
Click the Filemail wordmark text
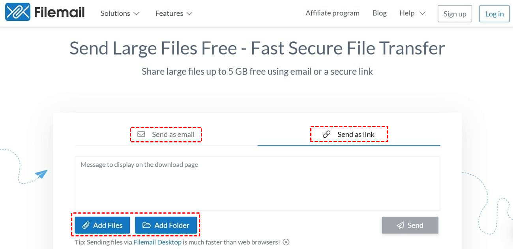pyautogui.click(x=60, y=12)
